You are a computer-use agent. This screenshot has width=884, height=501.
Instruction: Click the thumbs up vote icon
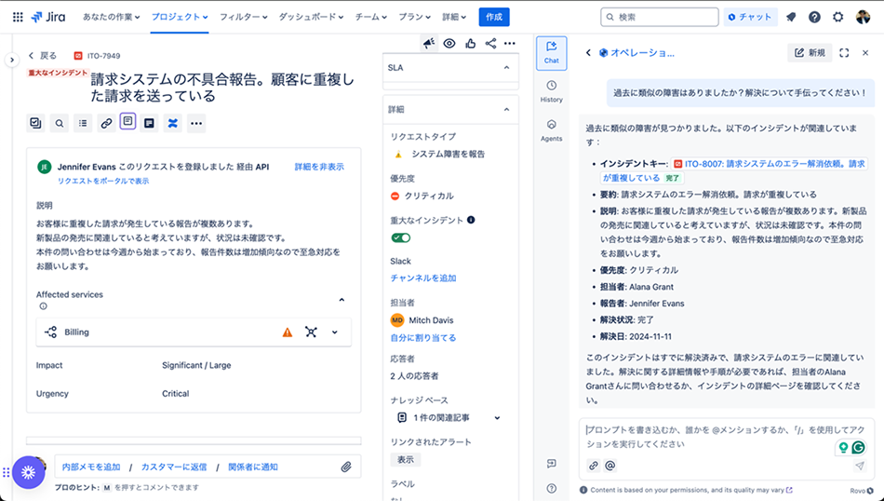click(x=470, y=44)
